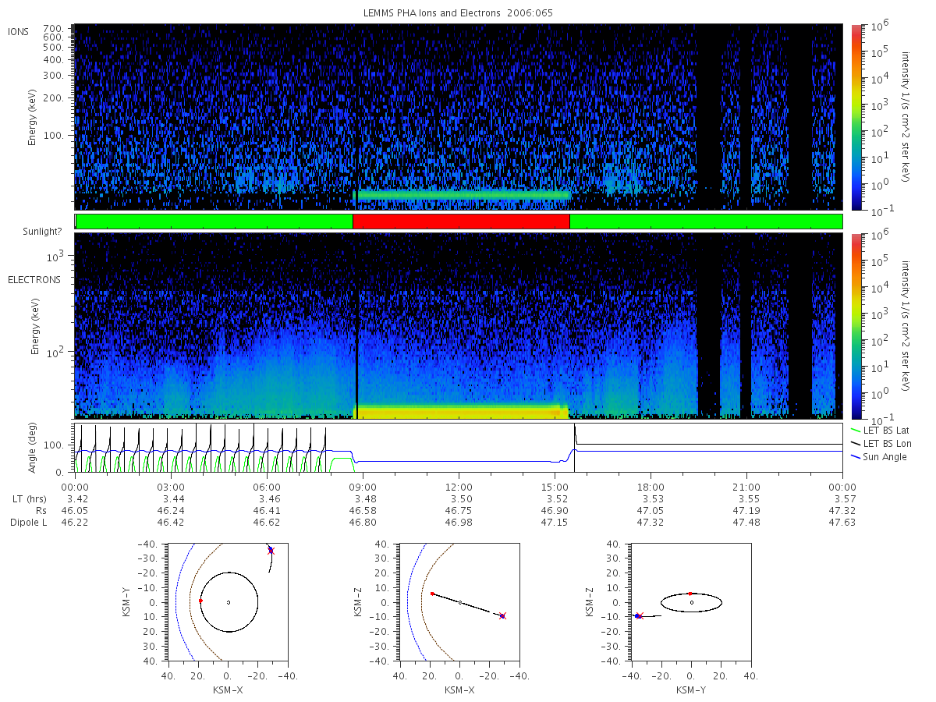Click the spacecraft marker in KSM-Y/KSM-Z plot

click(x=638, y=616)
